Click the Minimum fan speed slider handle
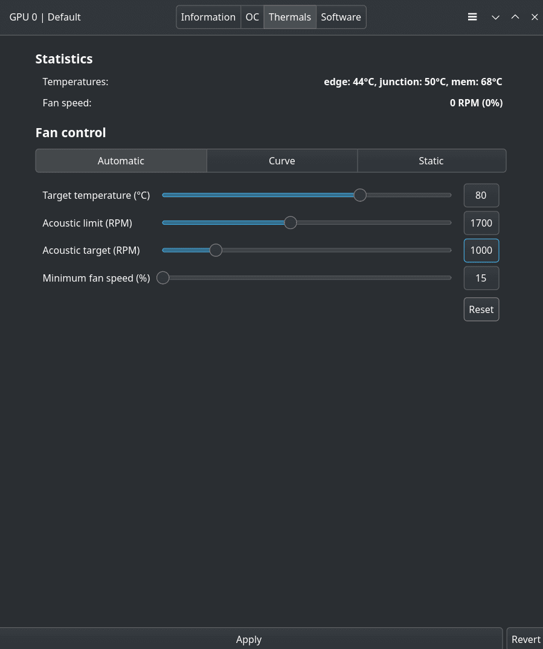The width and height of the screenshot is (543, 649). click(163, 278)
